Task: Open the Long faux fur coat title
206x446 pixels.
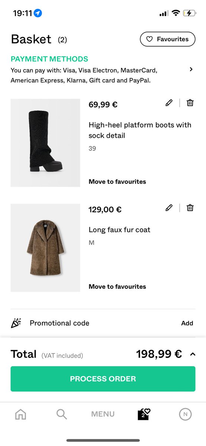Action: click(119, 230)
